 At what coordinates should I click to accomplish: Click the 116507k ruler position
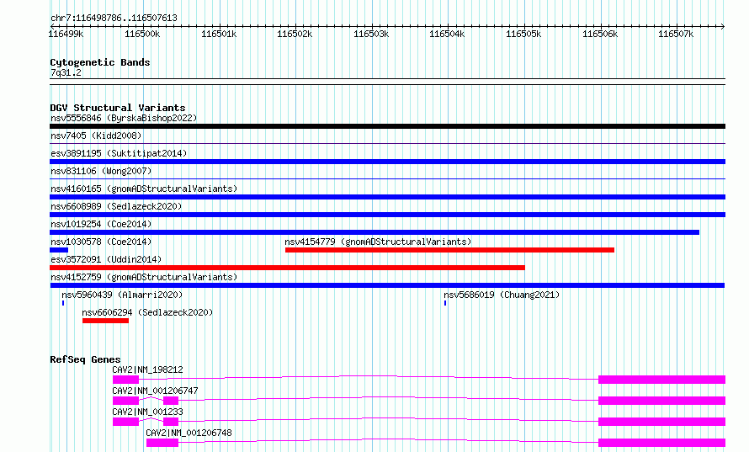676,34
